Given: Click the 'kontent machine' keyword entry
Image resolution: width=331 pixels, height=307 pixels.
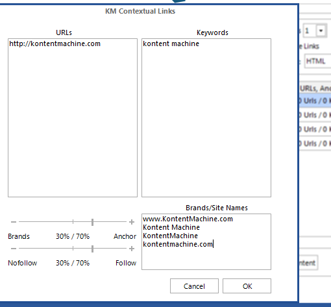Looking at the screenshot, I should coord(171,43).
